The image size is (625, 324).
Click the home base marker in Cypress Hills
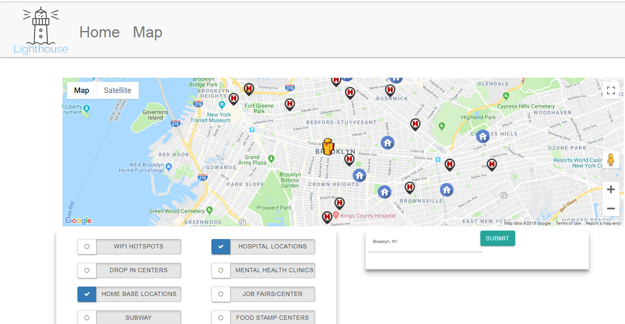click(x=482, y=136)
